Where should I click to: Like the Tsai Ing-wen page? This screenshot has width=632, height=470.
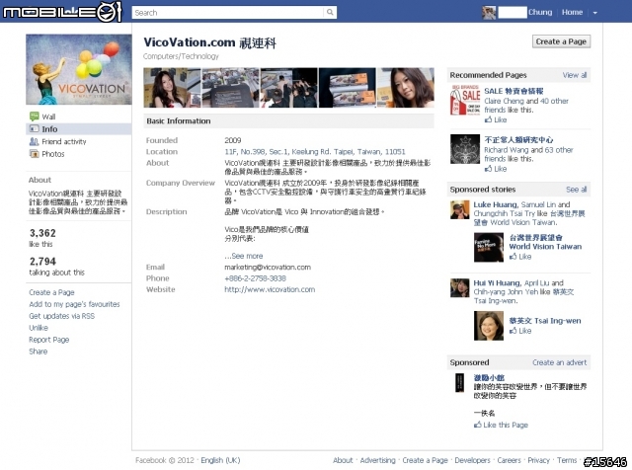click(x=520, y=331)
